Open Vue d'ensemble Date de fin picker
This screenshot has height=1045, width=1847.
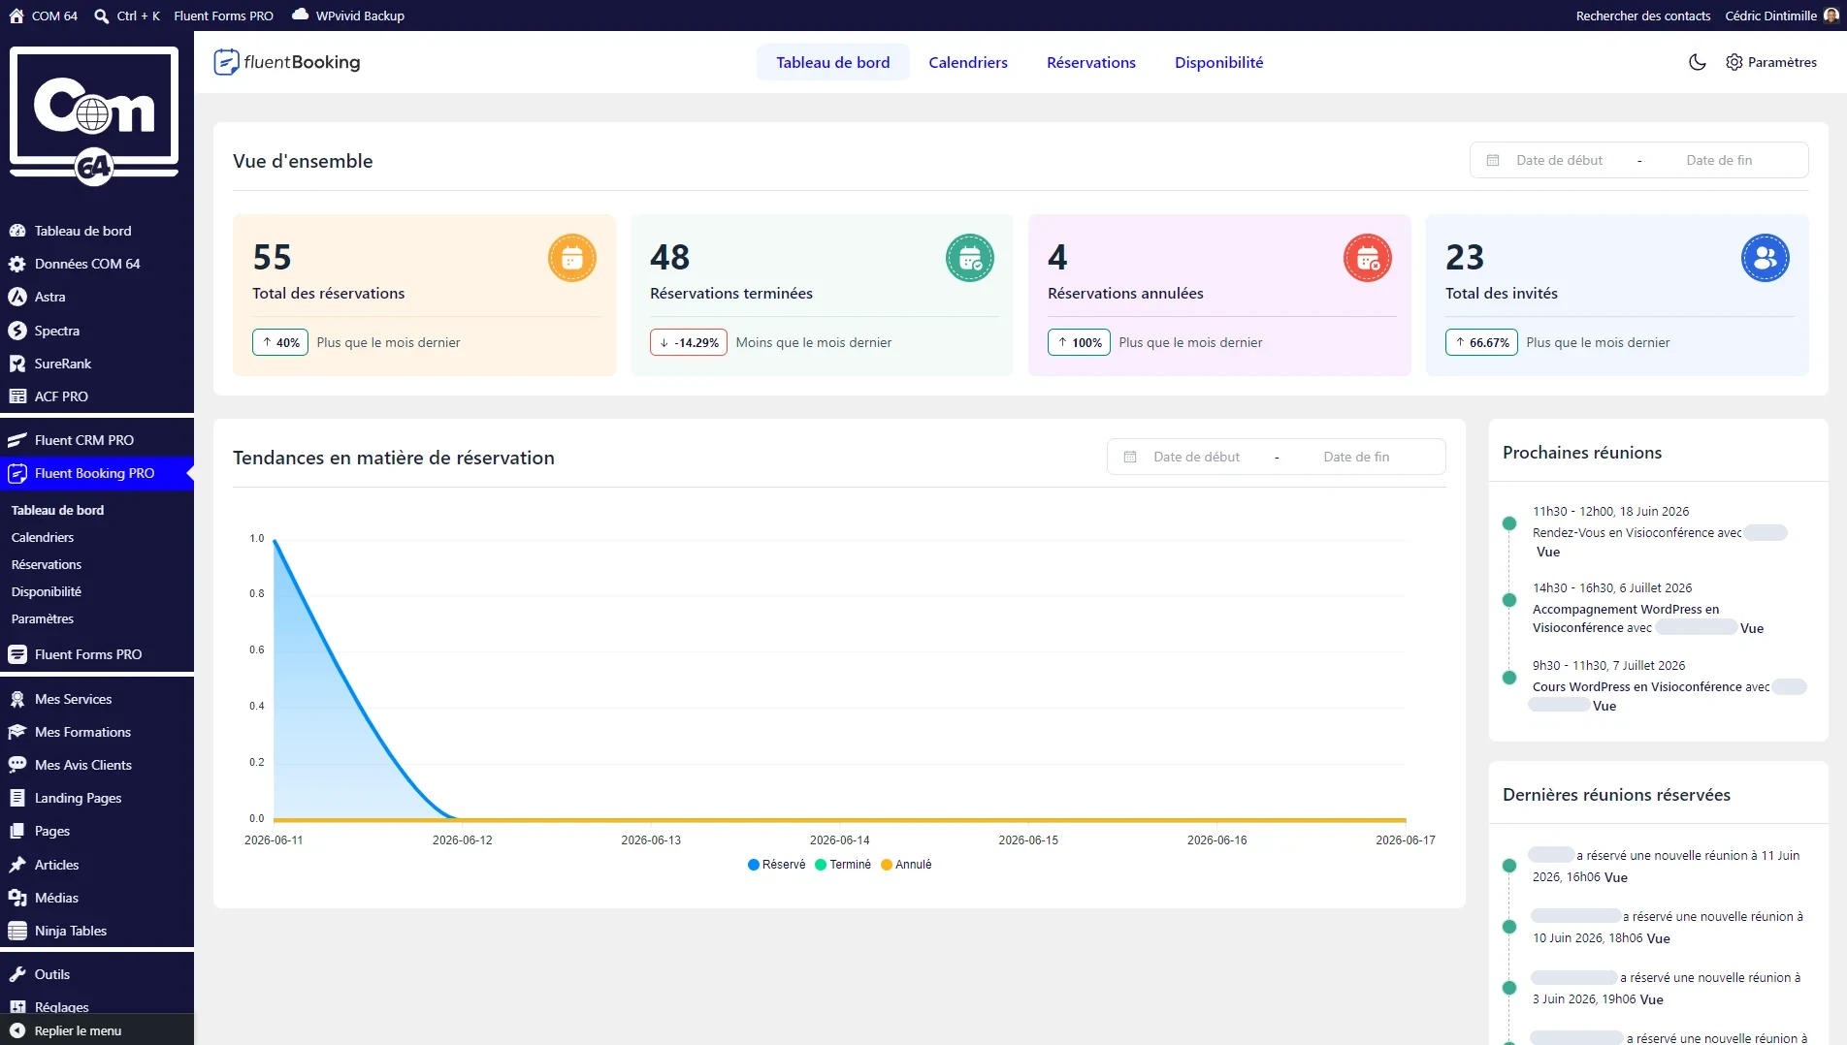(1719, 160)
